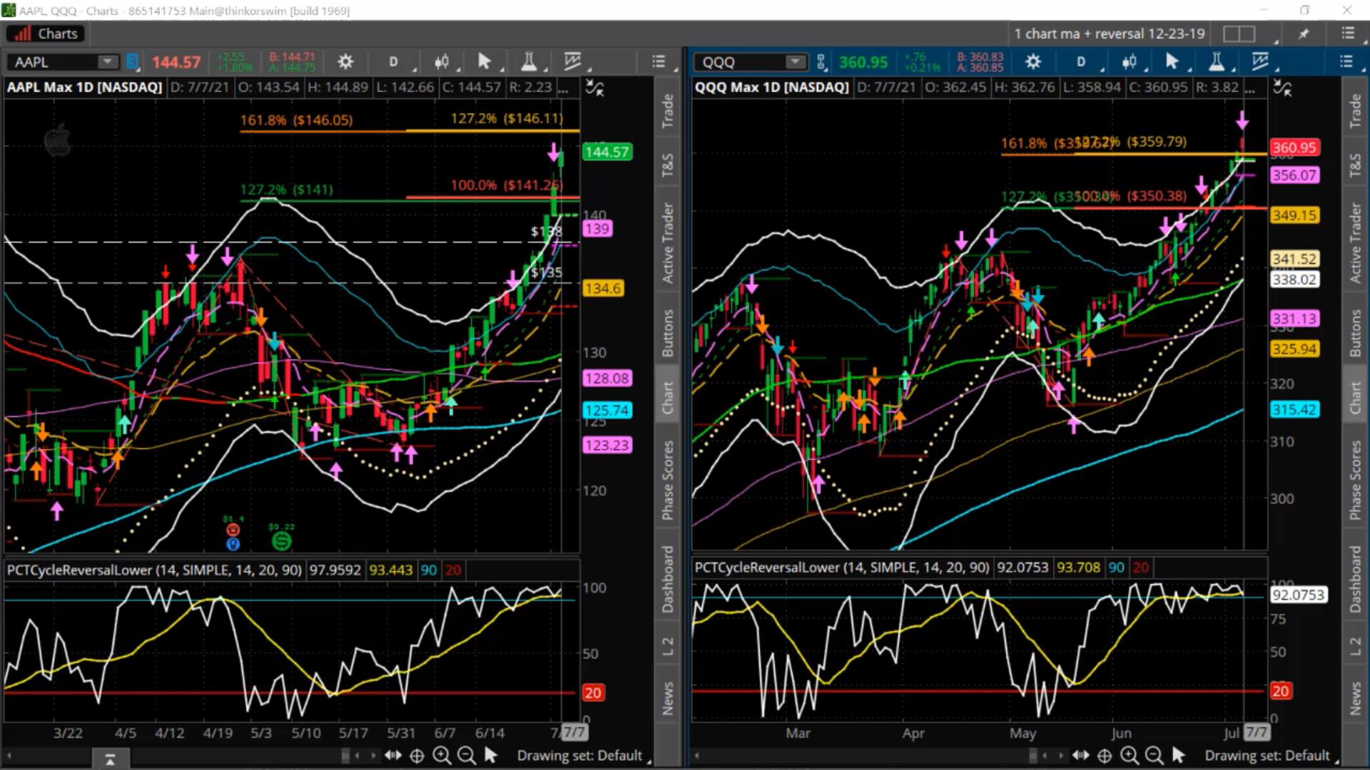The image size is (1370, 770).
Task: Open QQQ chart action list menu
Action: [x=1346, y=62]
